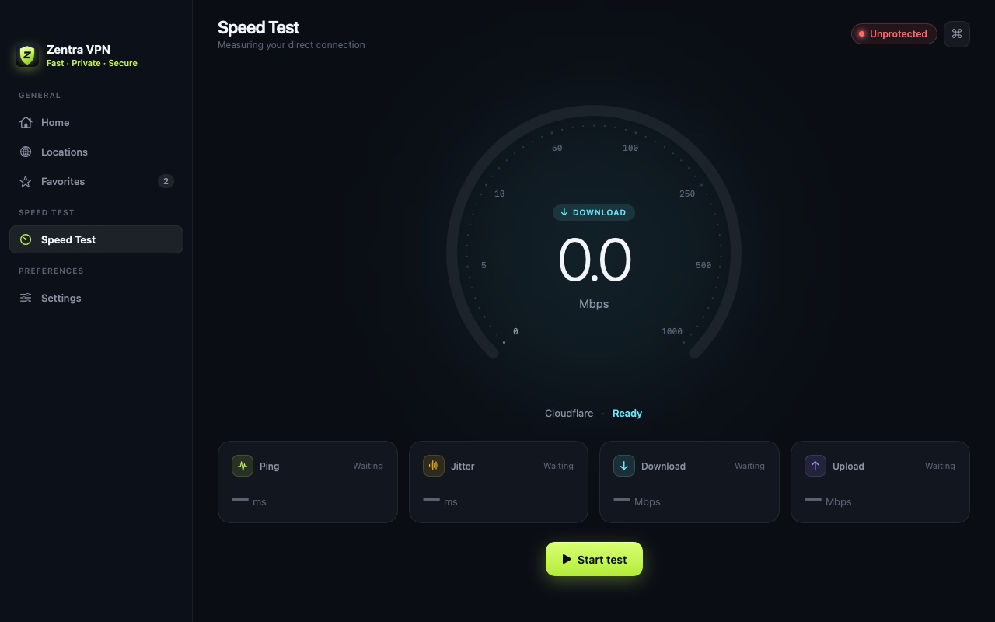Open the Home page

[96, 122]
